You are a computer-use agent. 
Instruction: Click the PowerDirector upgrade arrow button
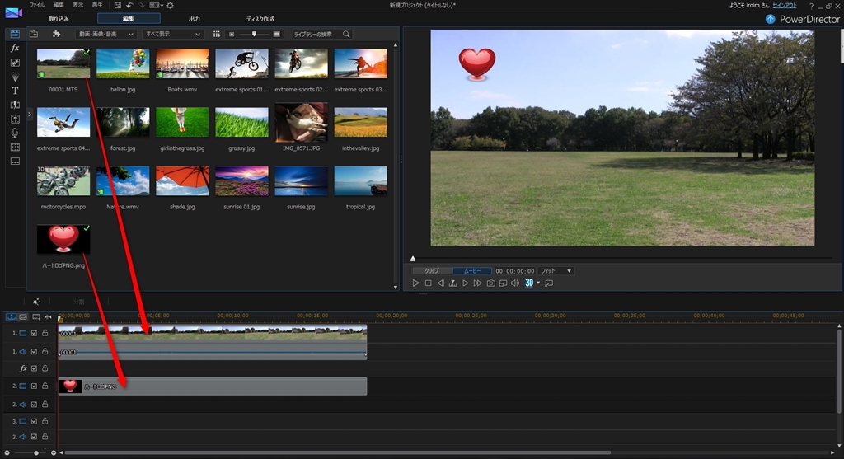771,20
